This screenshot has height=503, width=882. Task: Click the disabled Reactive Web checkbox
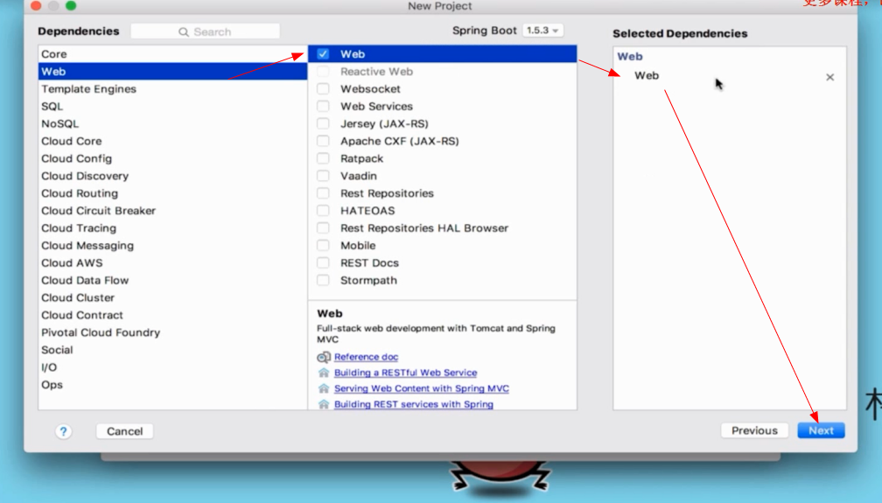[x=323, y=72]
